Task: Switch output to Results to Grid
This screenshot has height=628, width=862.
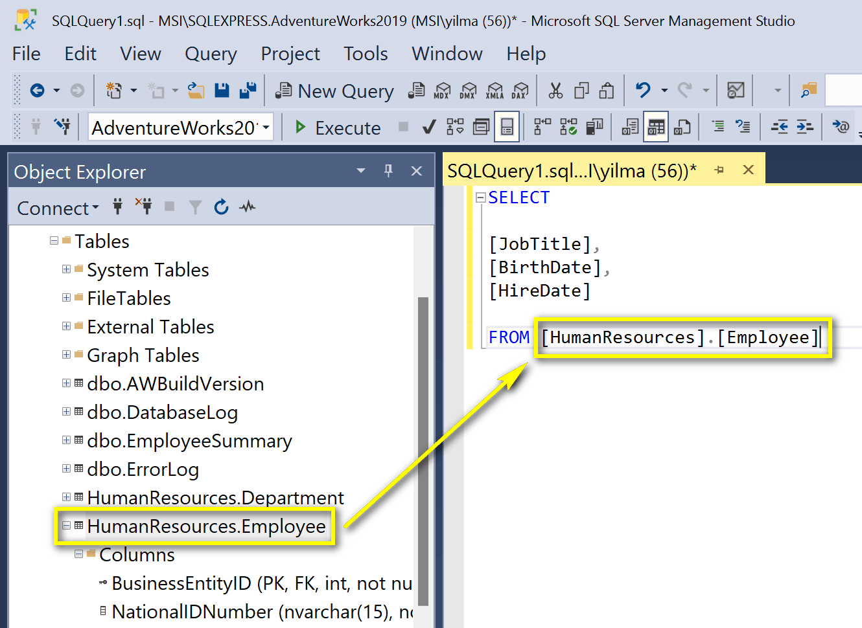Action: click(656, 127)
